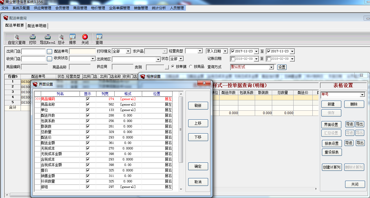Open the 人员管理 menu

pos(177,8)
